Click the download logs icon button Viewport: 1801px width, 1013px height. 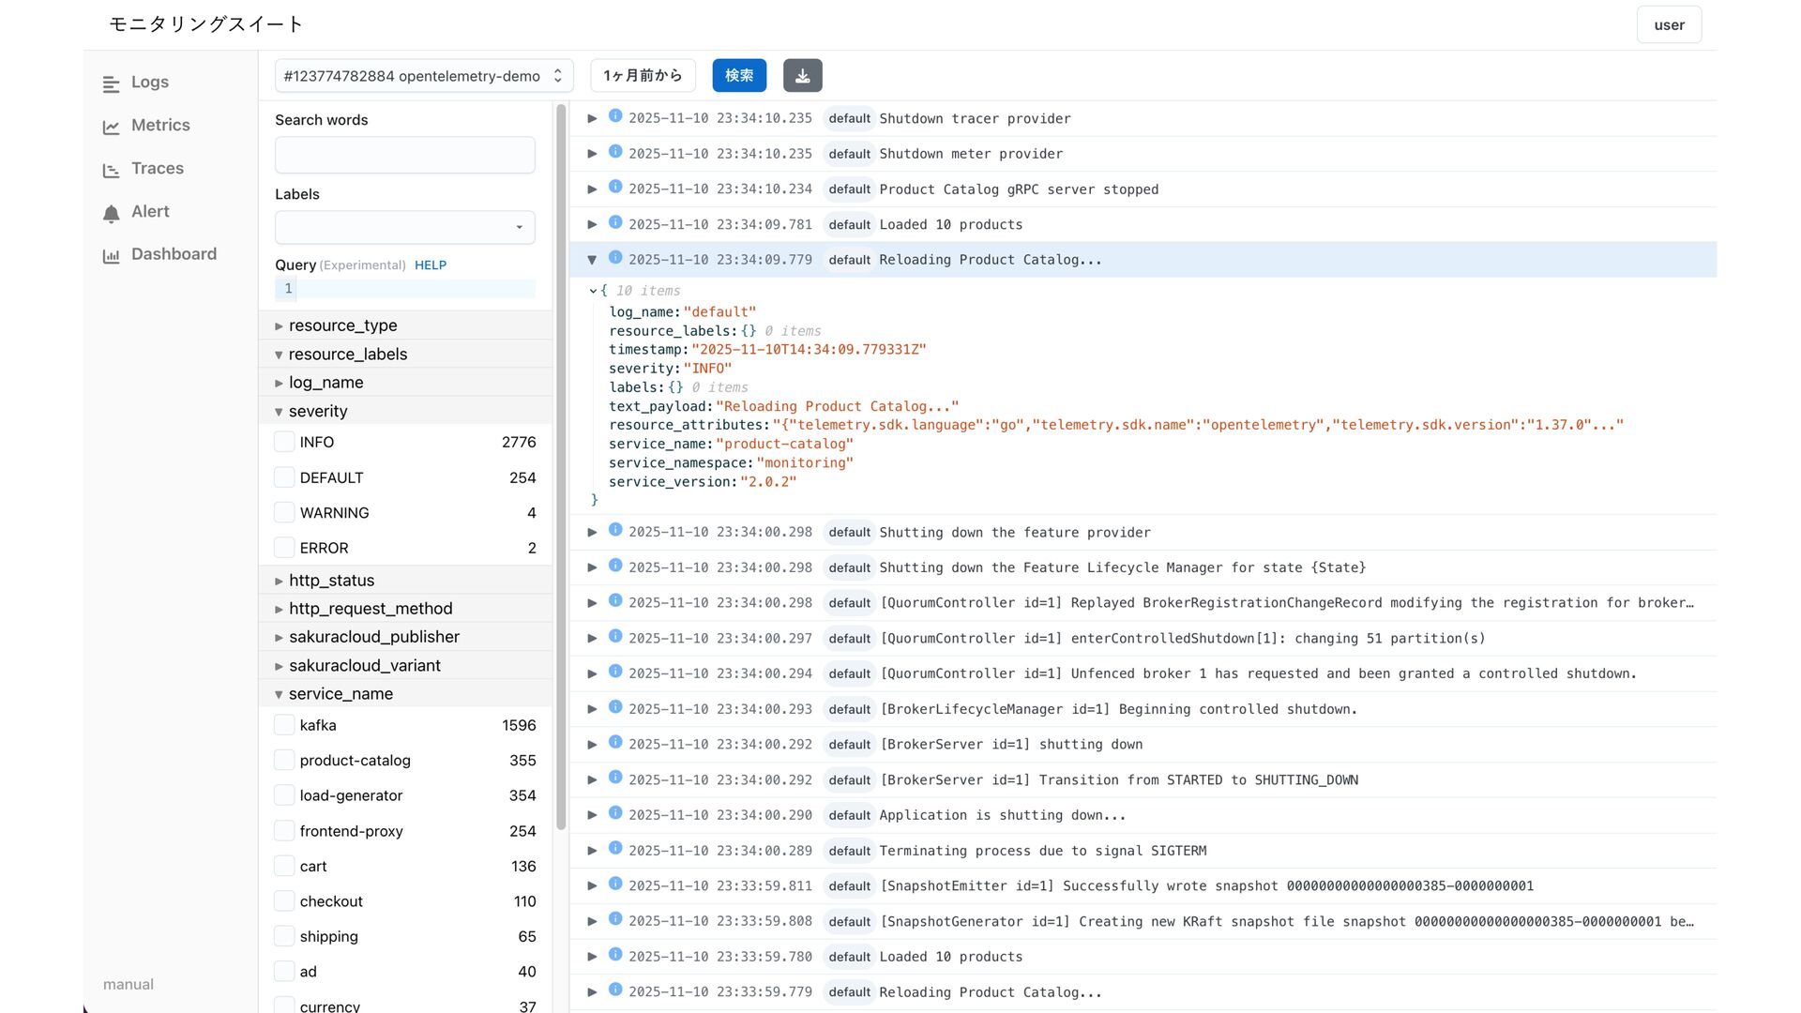[x=802, y=76]
